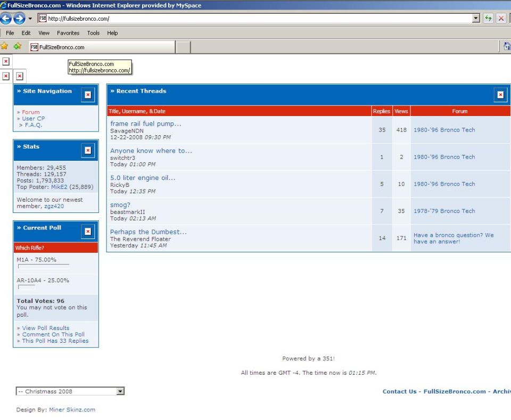
Task: Open thread 'Perhaps the Dumbest...'
Action: (149, 232)
